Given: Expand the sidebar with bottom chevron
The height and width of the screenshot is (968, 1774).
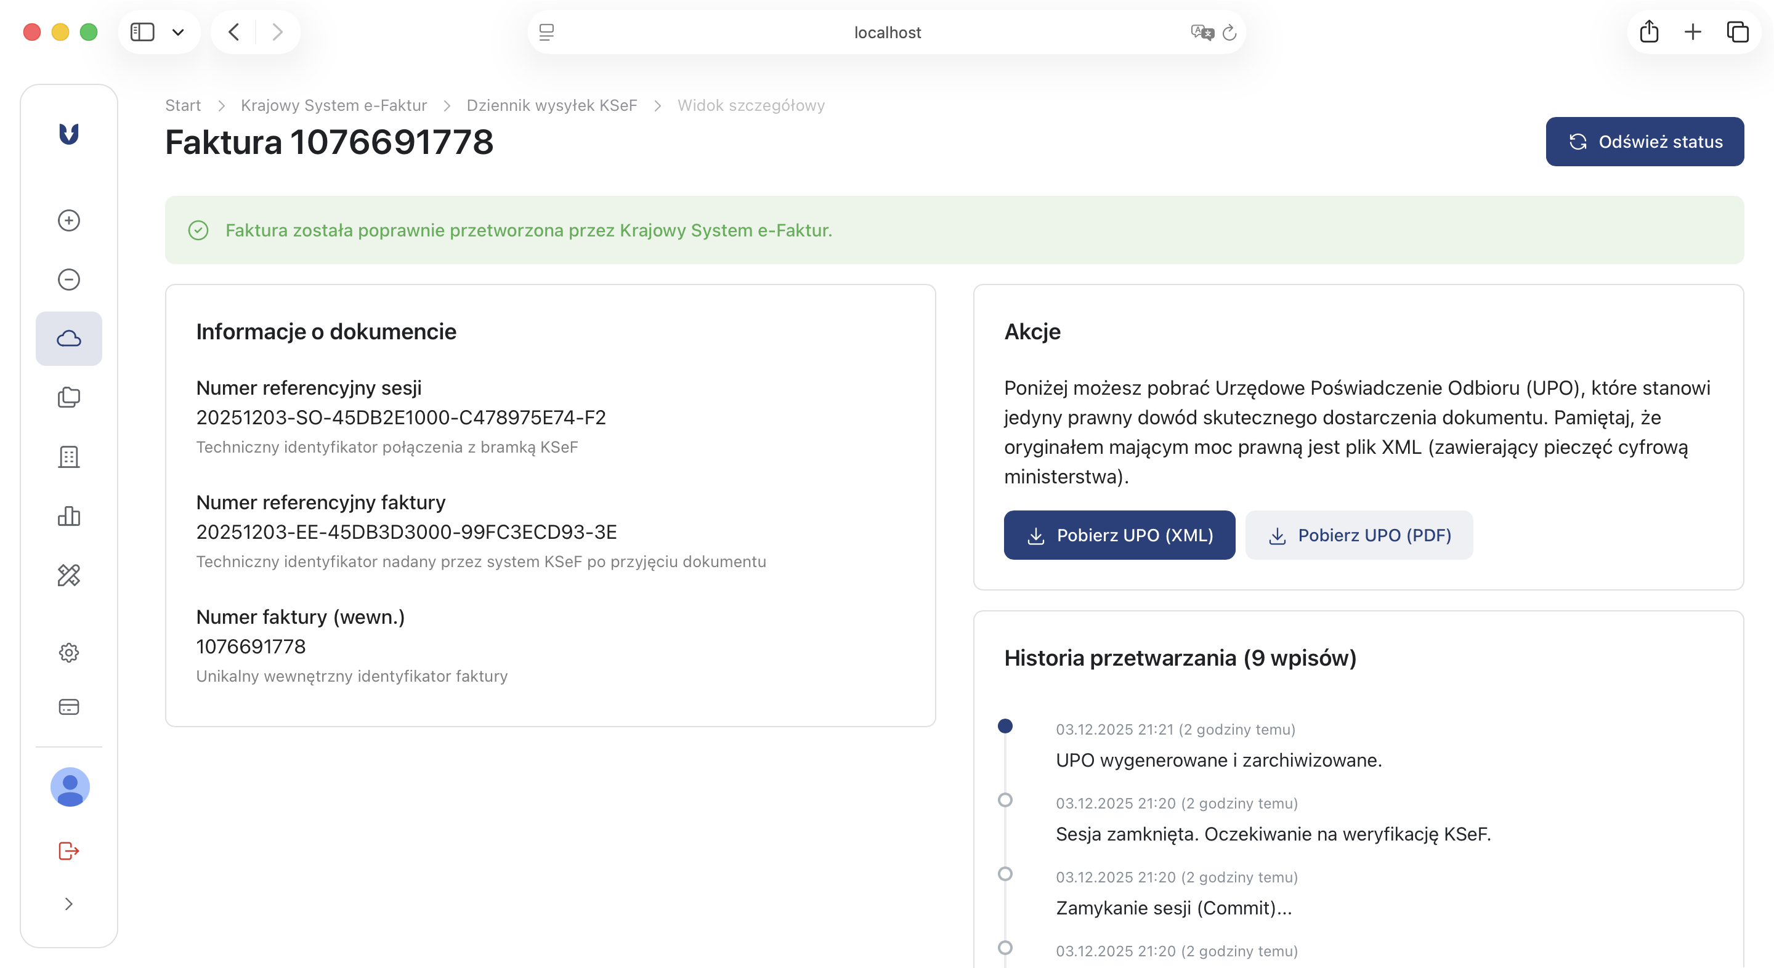Looking at the screenshot, I should pyautogui.click(x=68, y=903).
